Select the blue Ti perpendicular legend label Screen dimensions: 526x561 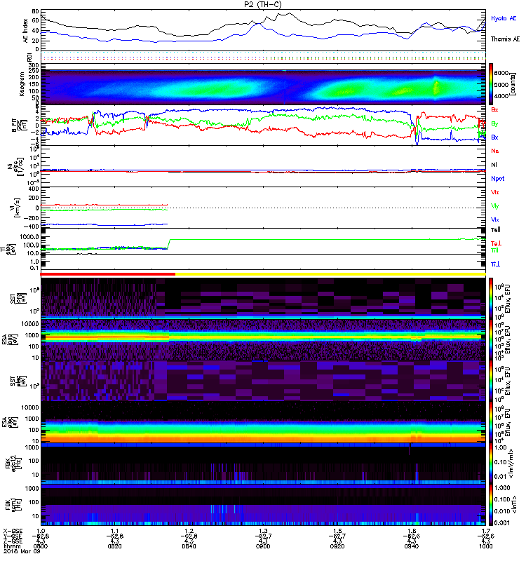click(x=495, y=264)
